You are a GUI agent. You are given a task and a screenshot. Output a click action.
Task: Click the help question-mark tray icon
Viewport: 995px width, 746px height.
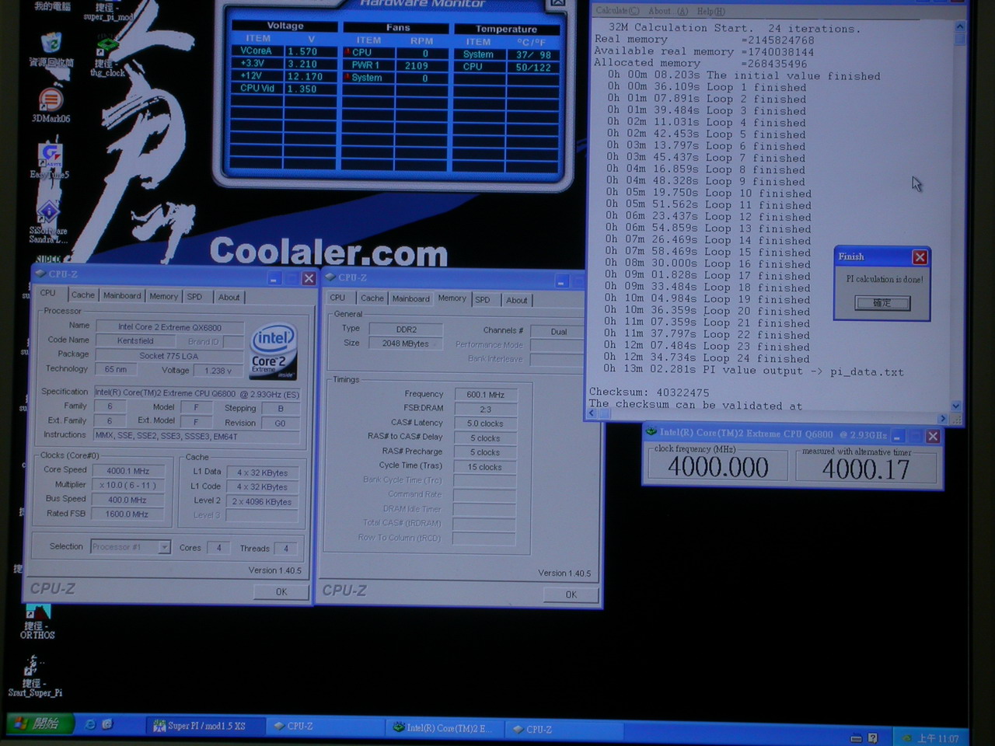pyautogui.click(x=873, y=738)
